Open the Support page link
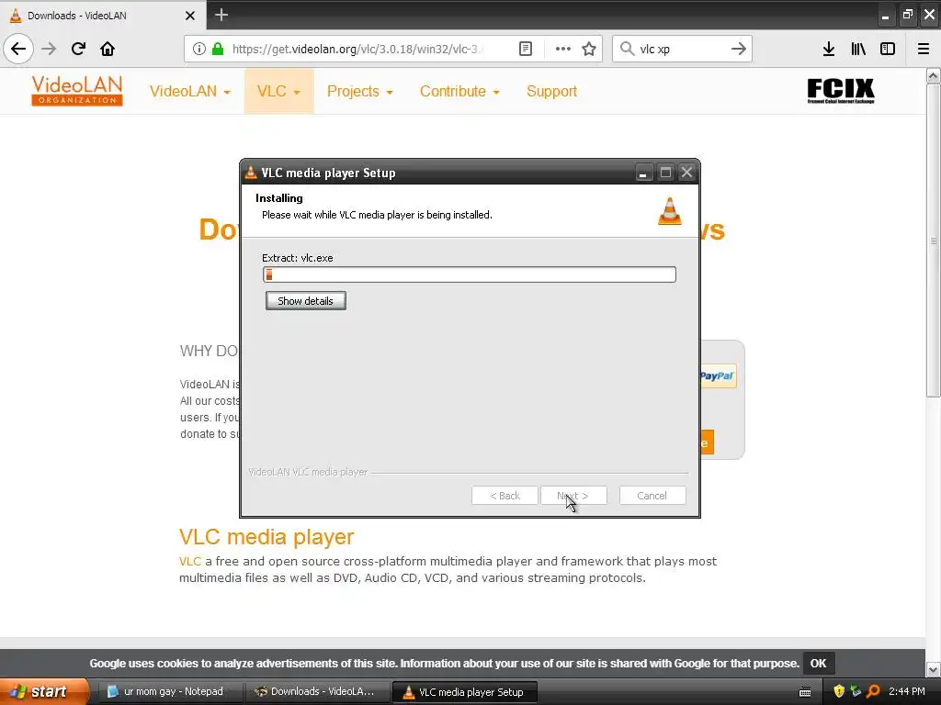This screenshot has width=941, height=705. point(551,91)
